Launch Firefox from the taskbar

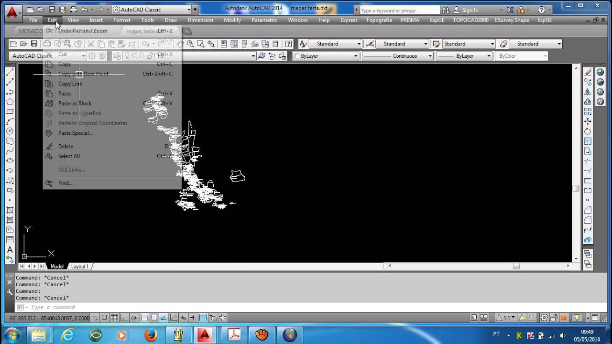pyautogui.click(x=151, y=335)
